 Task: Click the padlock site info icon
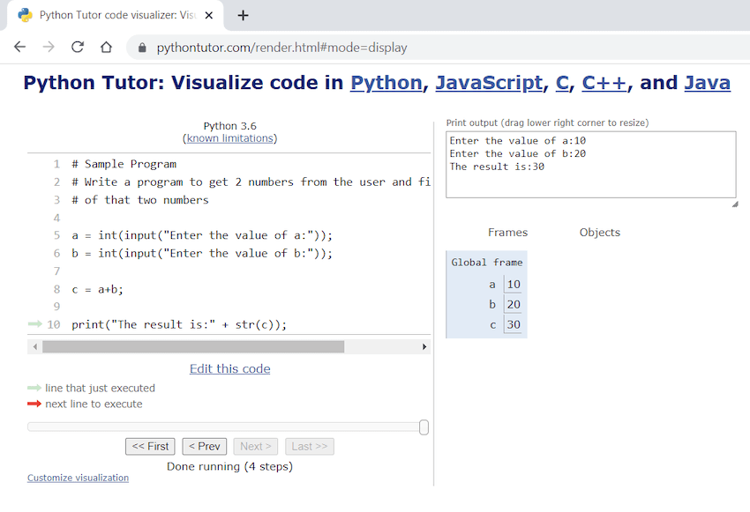click(x=142, y=48)
